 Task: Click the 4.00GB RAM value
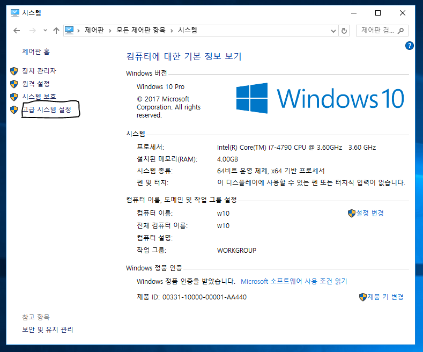point(227,159)
